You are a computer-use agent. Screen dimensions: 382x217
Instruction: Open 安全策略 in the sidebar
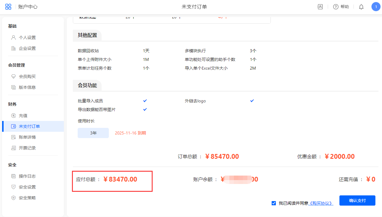[x=27, y=198]
